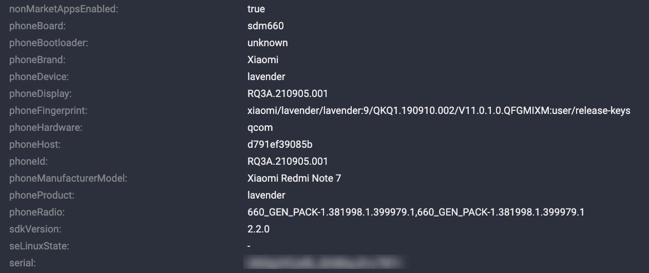The width and height of the screenshot is (649, 273).
Task: Click the phoneBootloader label
Action: (49, 43)
